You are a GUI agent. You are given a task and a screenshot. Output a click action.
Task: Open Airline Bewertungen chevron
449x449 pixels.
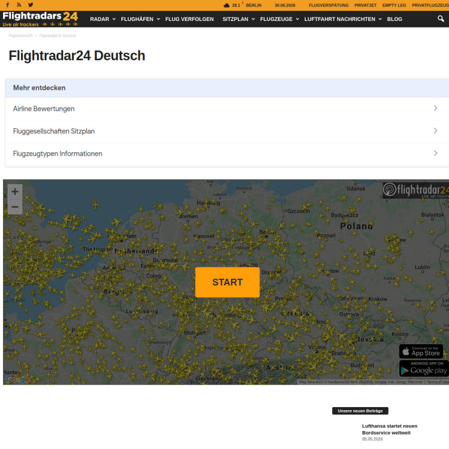coord(435,108)
